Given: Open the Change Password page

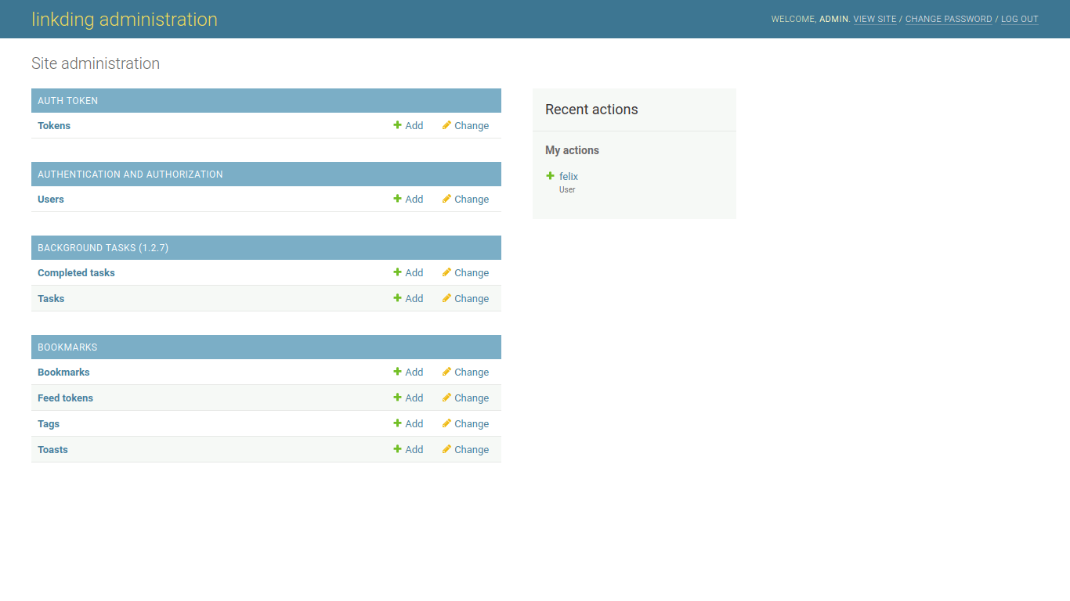Looking at the screenshot, I should point(948,19).
